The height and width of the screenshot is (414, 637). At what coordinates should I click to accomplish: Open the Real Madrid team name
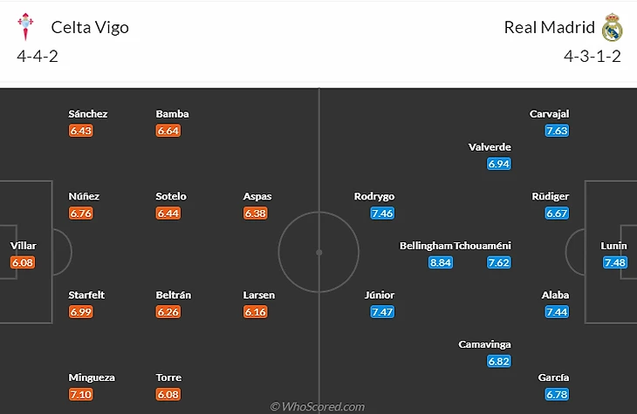(549, 28)
